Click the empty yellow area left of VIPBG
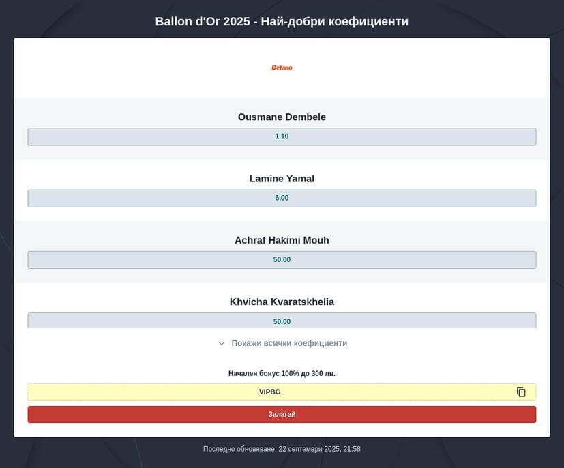 [136, 392]
